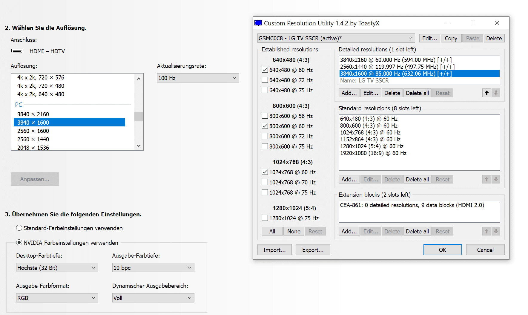The image size is (528, 315).
Task: Click Delete under Detailed resolutions
Action: click(392, 93)
